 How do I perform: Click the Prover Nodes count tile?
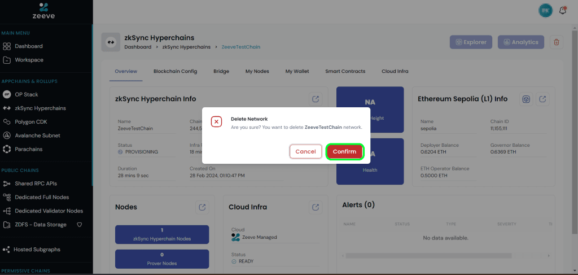[x=162, y=259]
